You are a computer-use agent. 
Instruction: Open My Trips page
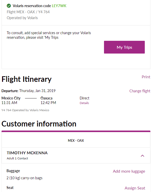pos(124,47)
